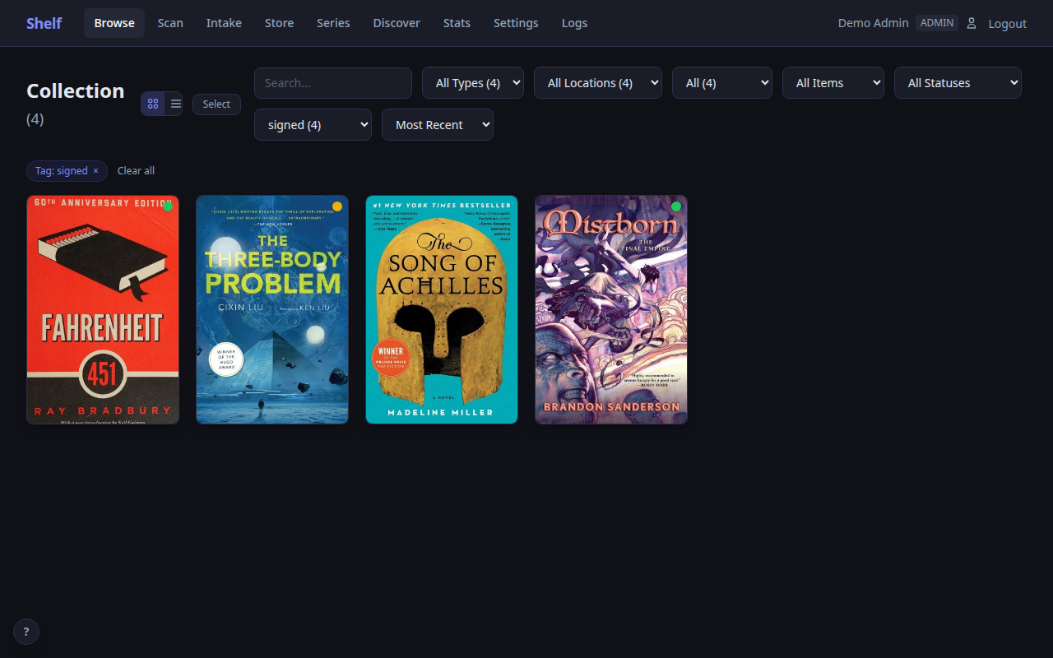Open the signed tag dropdown

(x=313, y=125)
